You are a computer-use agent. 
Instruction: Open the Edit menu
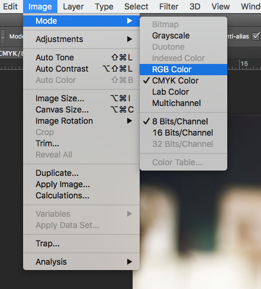[x=10, y=7]
